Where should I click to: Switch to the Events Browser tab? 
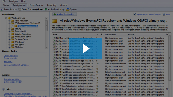point(36,5)
